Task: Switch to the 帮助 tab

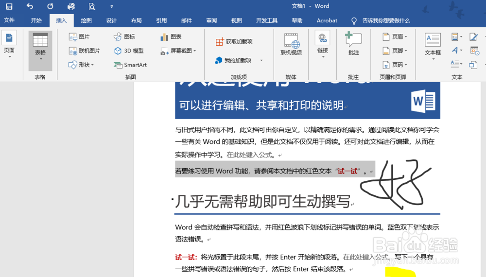Action: coord(297,20)
